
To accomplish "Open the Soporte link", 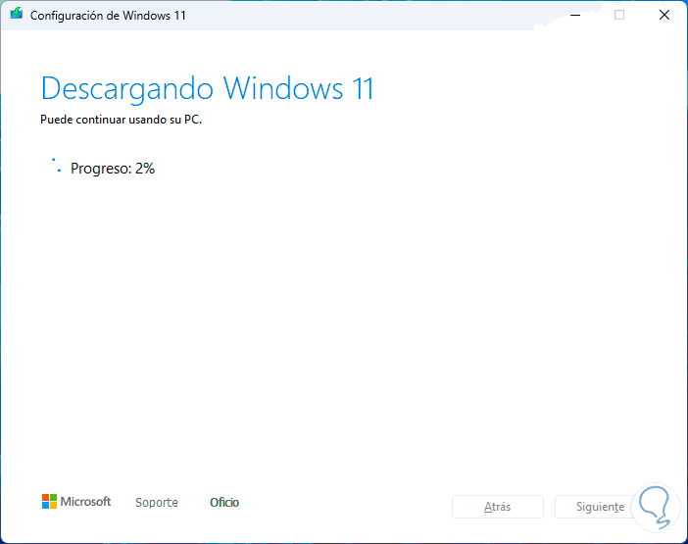I will [157, 502].
